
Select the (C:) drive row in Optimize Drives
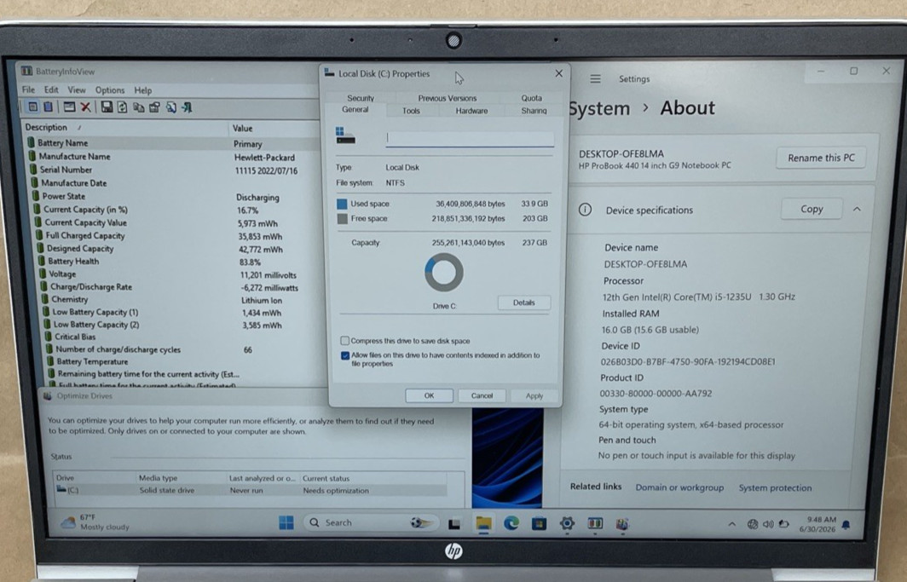(251, 490)
